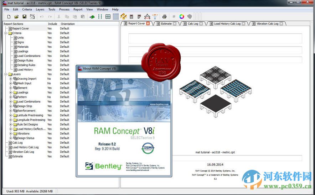Select Rule Set Designs folder
The height and width of the screenshot is (195, 315).
click(x=27, y=125)
